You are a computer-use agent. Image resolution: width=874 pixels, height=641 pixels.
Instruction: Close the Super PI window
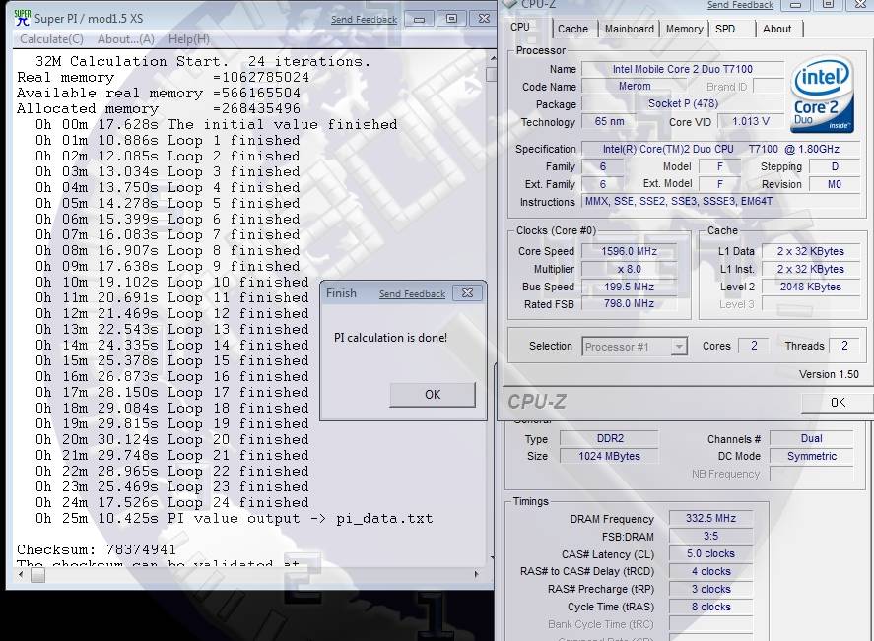484,19
